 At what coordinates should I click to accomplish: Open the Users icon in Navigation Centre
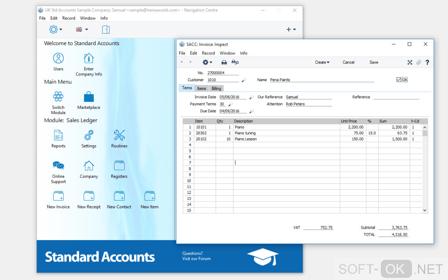click(x=58, y=58)
